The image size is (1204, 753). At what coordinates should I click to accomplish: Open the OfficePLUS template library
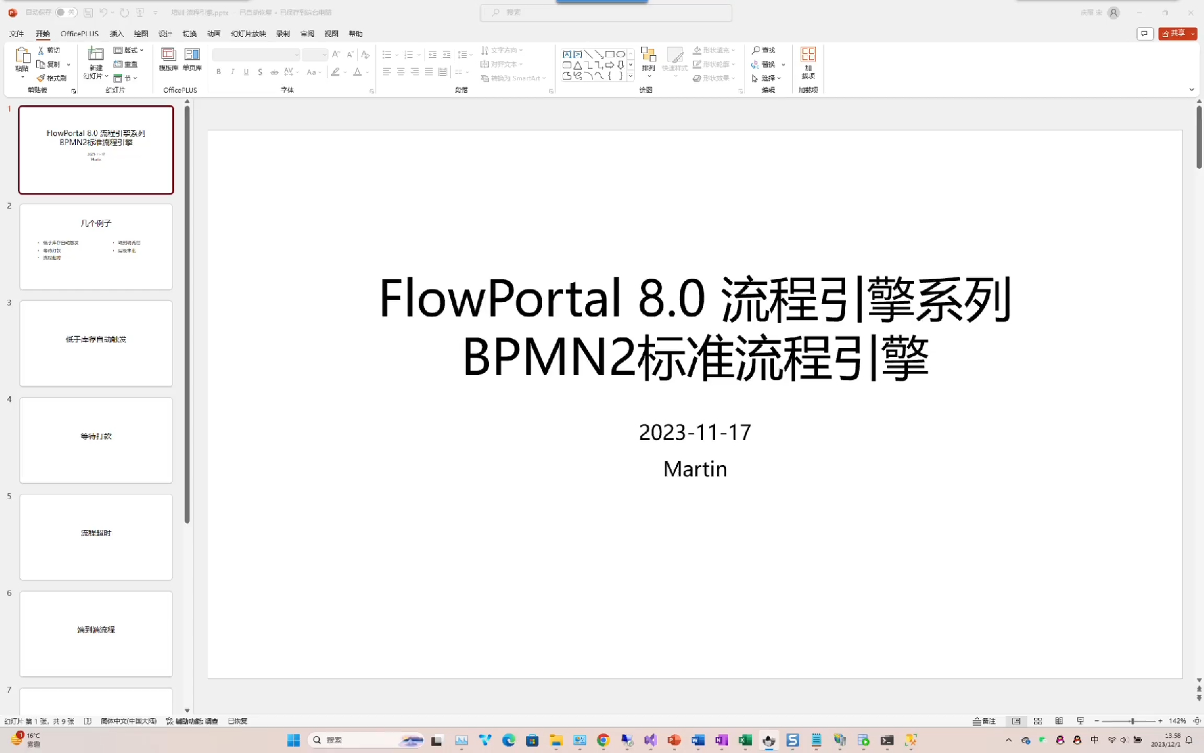click(168, 59)
